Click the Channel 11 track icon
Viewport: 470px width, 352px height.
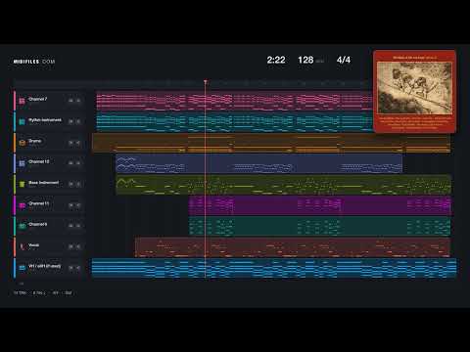[x=22, y=205]
